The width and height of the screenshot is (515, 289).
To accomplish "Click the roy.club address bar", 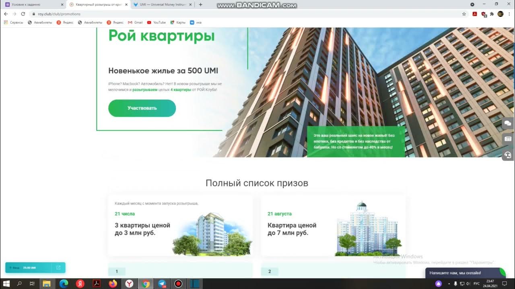I will coord(249,14).
